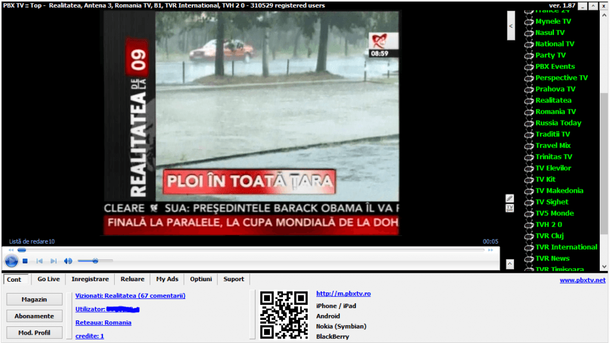Click the playback seek bar
The width and height of the screenshot is (610, 343).
pos(251,250)
